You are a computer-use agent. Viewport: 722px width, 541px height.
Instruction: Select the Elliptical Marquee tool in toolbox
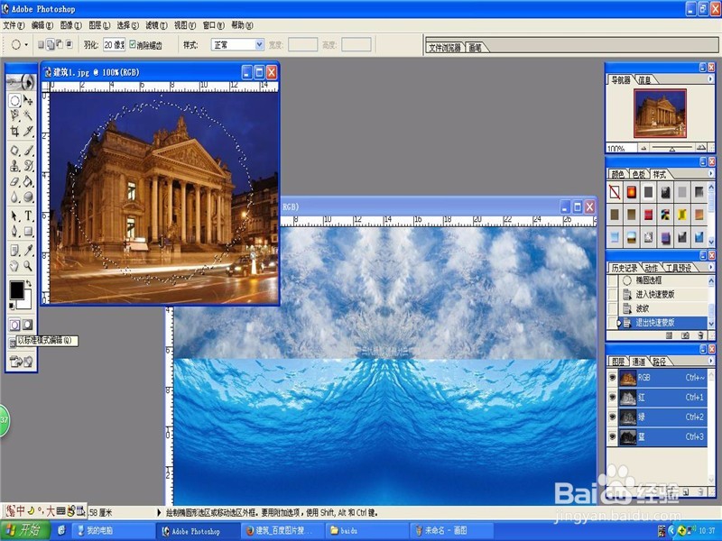pos(14,100)
